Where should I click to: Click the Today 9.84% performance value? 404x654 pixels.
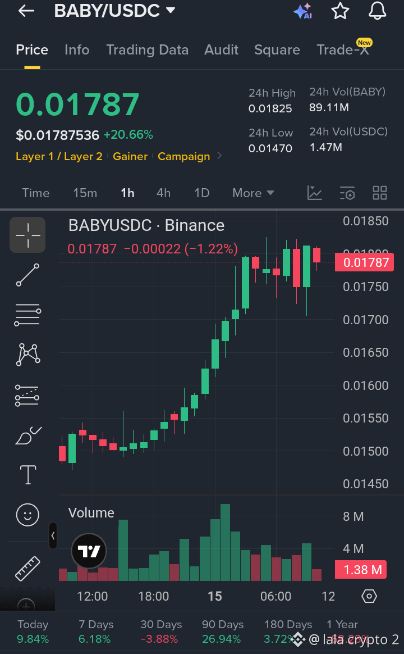pos(33,639)
